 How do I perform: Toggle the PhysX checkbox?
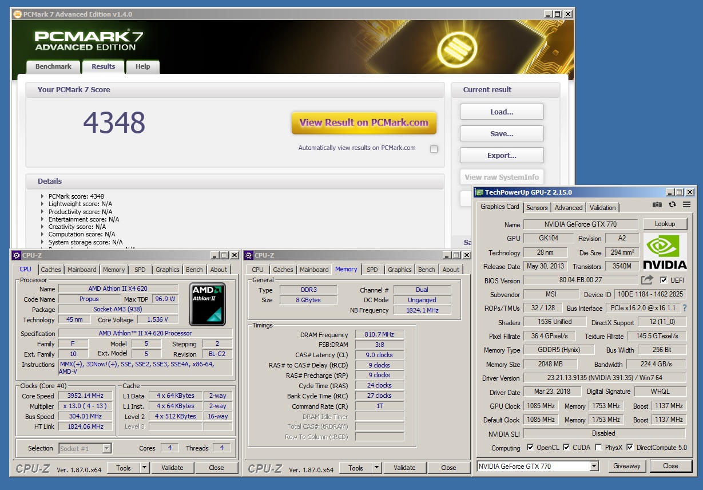(598, 447)
